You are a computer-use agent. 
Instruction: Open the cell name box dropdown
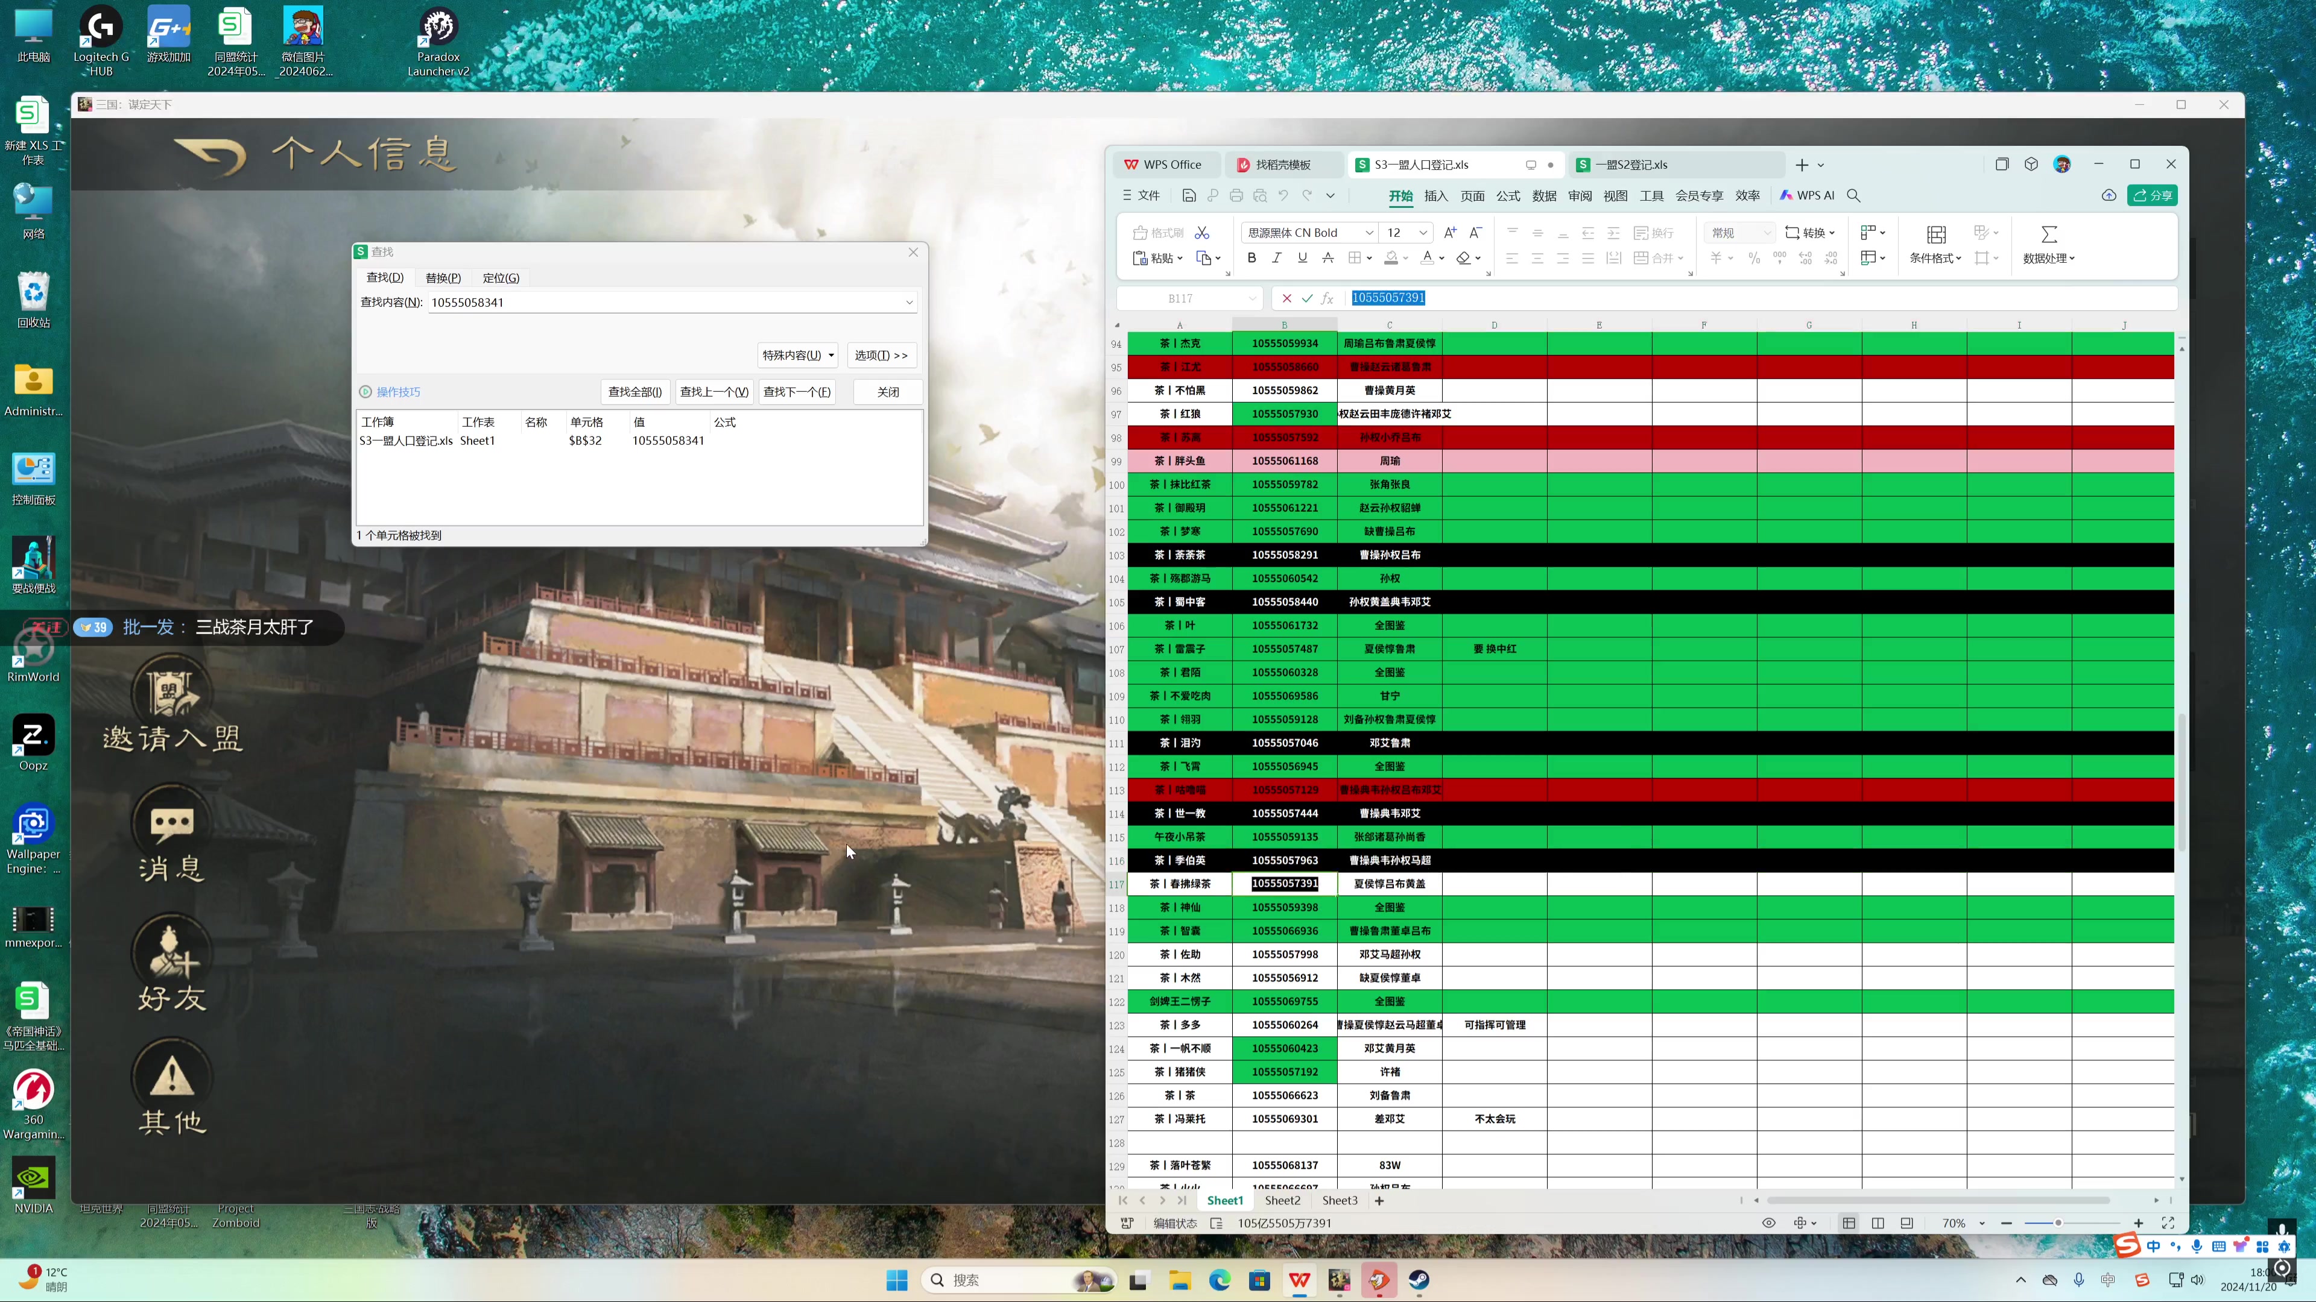(x=1253, y=298)
